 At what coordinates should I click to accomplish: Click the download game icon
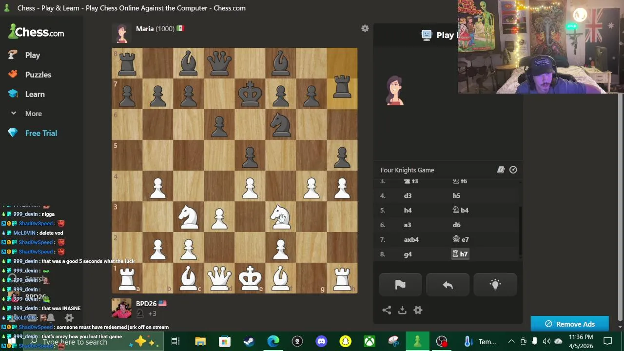tap(402, 310)
